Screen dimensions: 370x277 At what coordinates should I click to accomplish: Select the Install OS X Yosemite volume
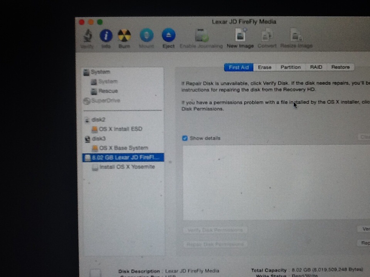click(x=123, y=167)
